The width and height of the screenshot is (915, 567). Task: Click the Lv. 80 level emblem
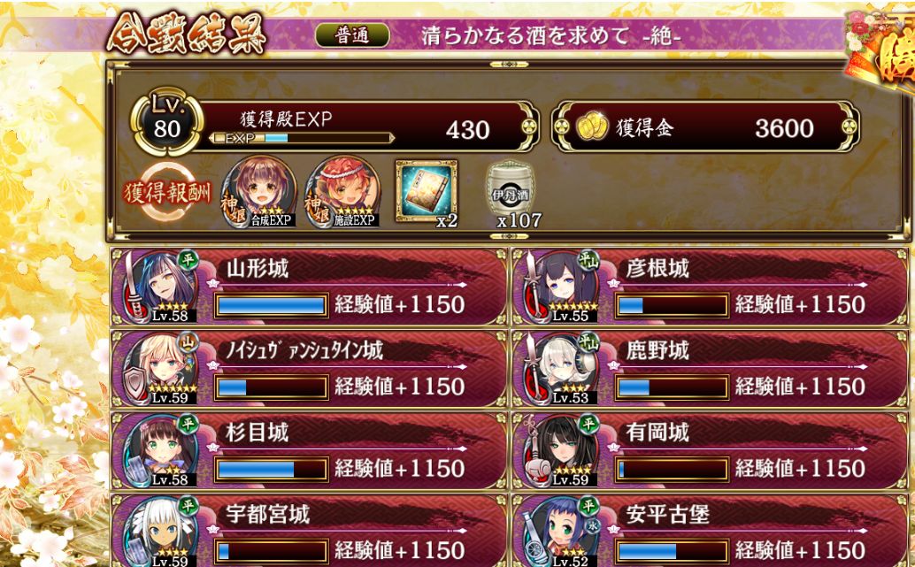tap(167, 122)
